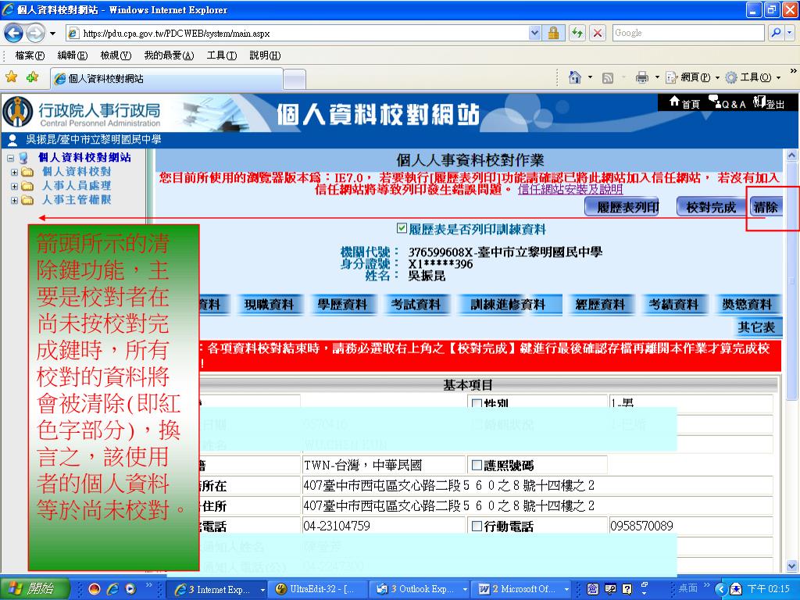Open the 檢視(V) menu

tap(116, 55)
